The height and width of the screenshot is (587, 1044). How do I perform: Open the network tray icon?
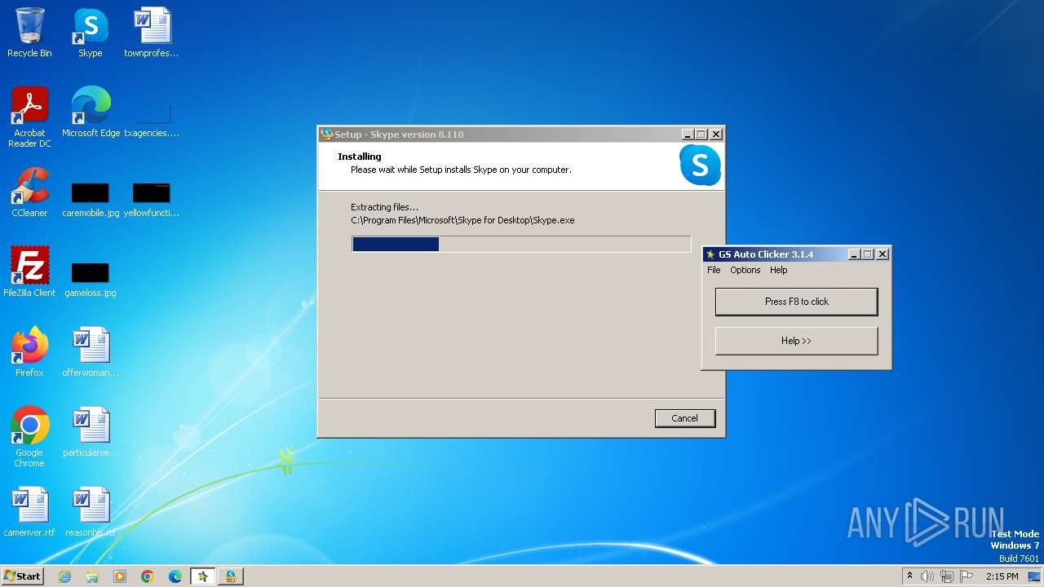tap(947, 576)
